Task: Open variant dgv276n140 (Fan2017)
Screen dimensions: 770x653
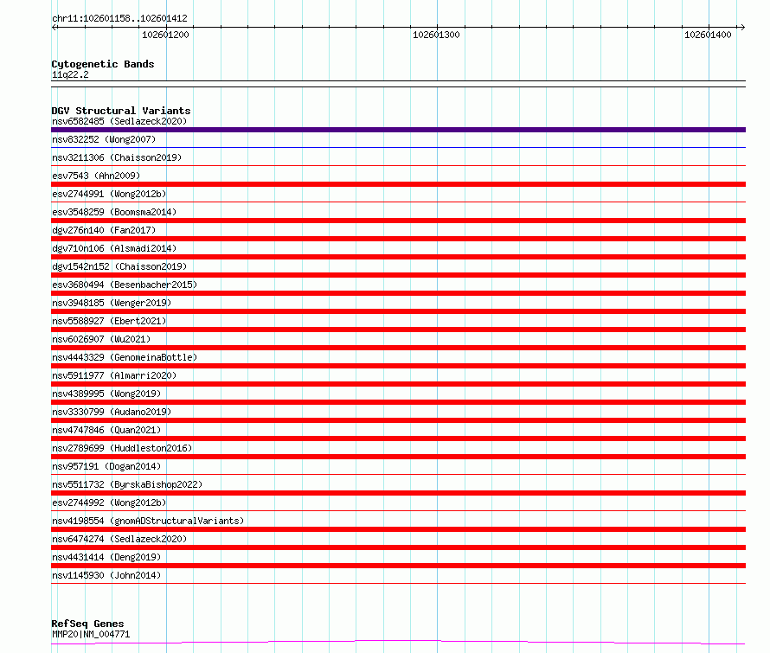Action: click(104, 230)
